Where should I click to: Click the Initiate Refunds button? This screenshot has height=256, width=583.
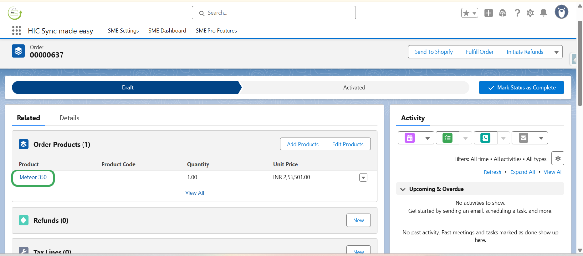pos(525,52)
